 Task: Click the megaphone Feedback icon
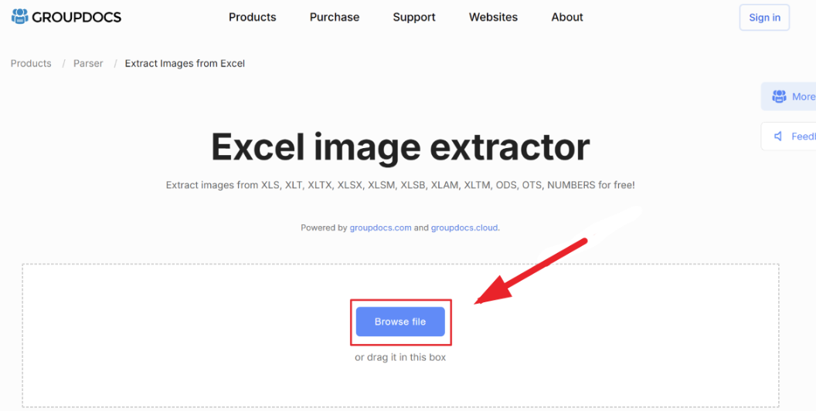(778, 136)
